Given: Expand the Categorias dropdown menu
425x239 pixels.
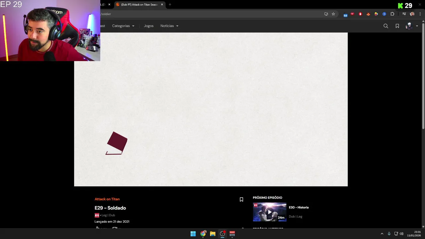Looking at the screenshot, I should tap(123, 26).
